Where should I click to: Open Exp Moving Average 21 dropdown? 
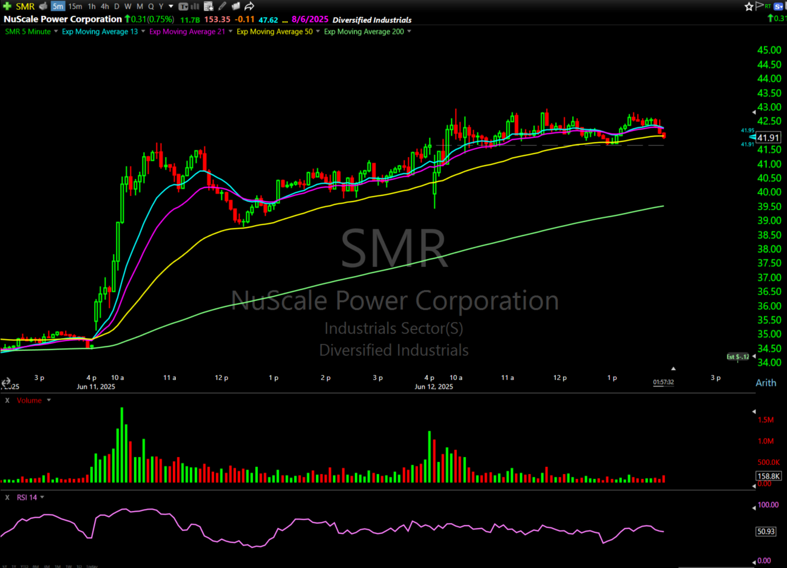(x=231, y=32)
